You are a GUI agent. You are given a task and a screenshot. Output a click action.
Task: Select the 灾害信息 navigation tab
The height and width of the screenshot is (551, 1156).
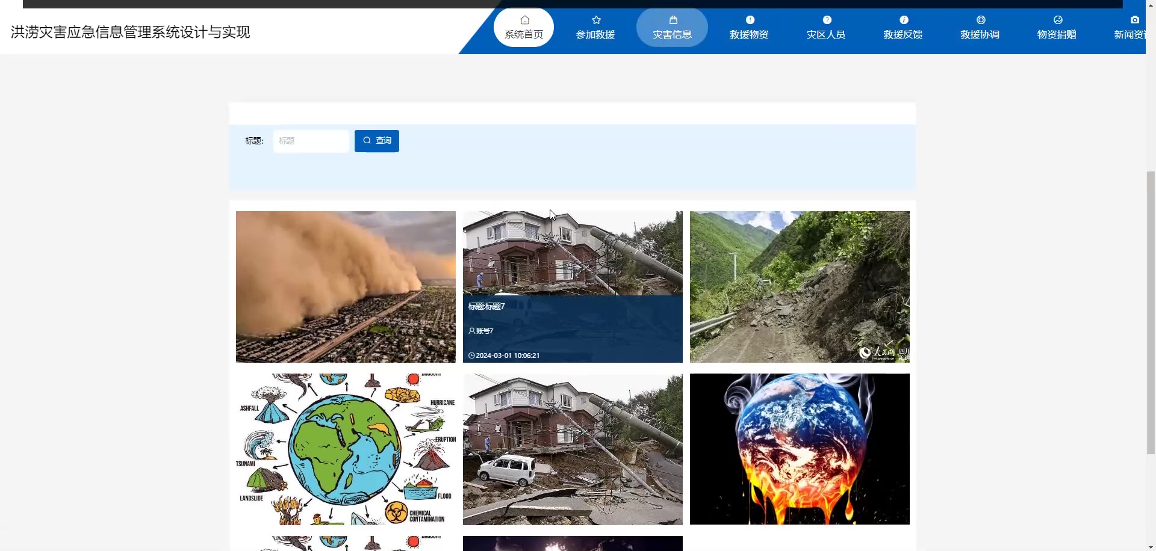[672, 28]
